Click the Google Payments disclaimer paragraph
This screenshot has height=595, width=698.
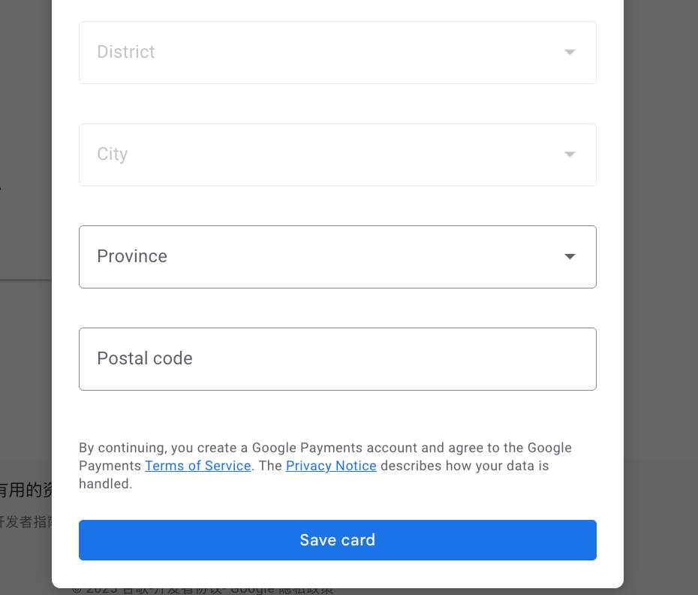click(x=325, y=466)
